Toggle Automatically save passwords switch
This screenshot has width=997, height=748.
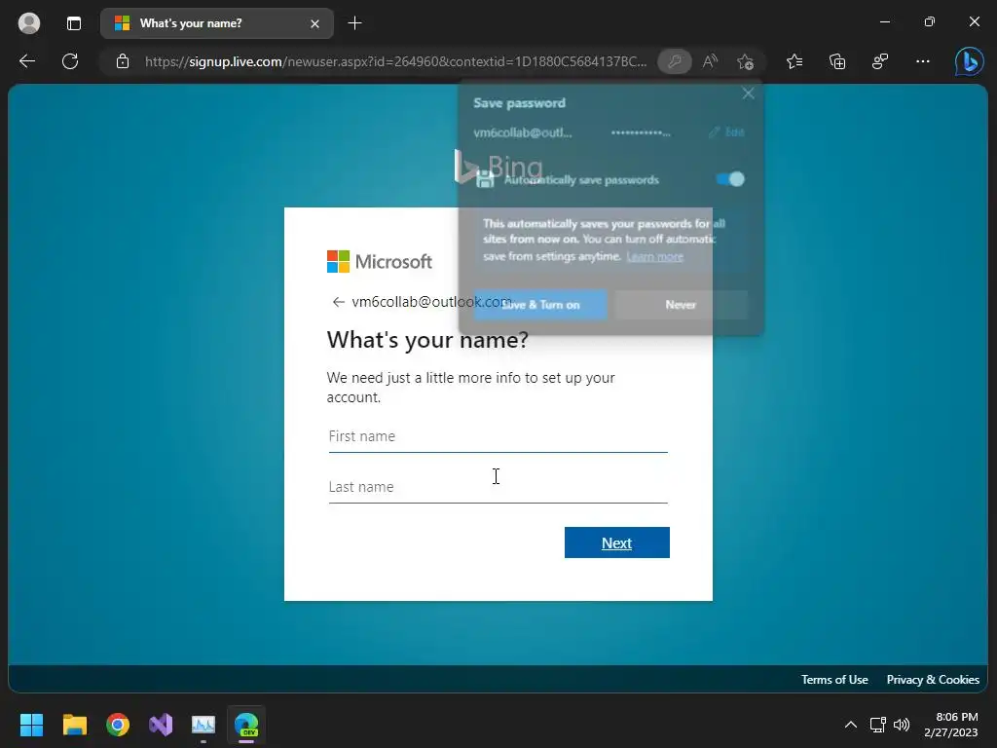coord(730,179)
